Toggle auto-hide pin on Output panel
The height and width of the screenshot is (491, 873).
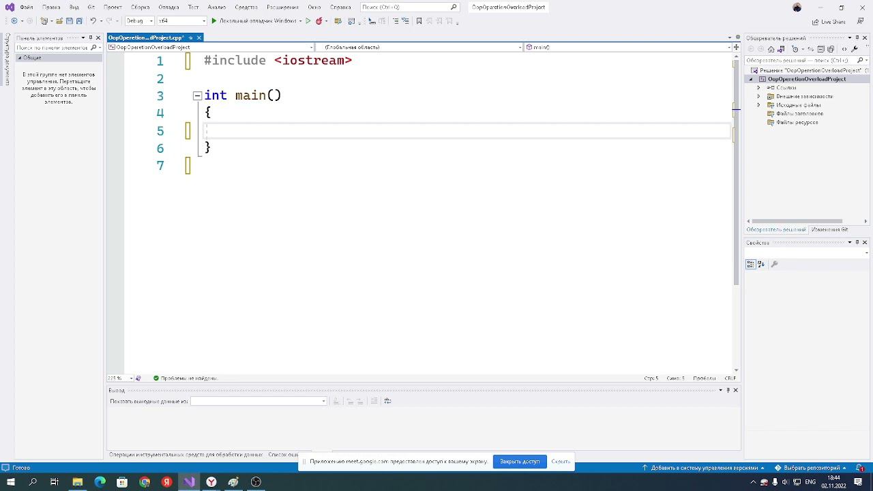[728, 390]
